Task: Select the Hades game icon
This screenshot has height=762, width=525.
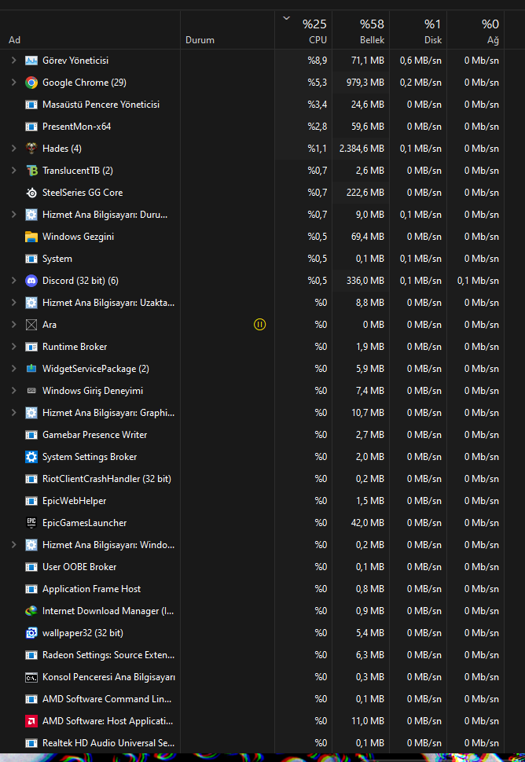Action: [x=31, y=149]
